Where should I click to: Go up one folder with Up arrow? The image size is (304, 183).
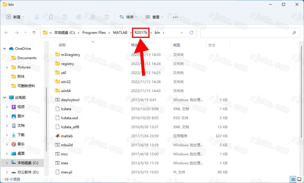coord(34,33)
